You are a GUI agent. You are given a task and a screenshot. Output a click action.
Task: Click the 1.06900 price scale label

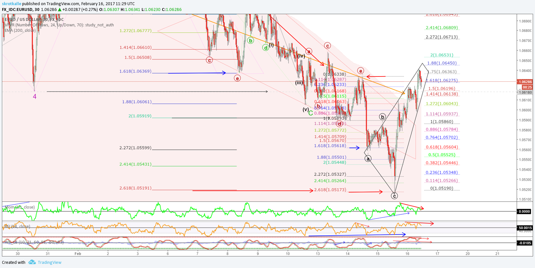coord(525,21)
